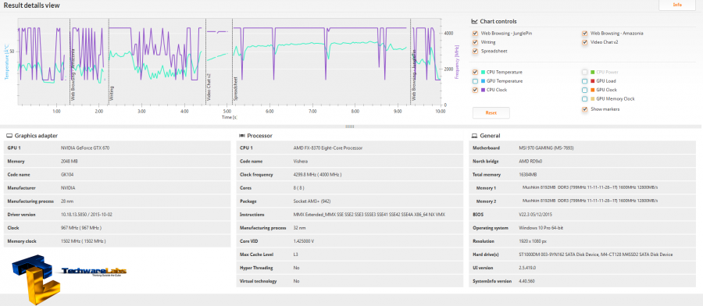
Task: Click the Info button
Action: [677, 5]
